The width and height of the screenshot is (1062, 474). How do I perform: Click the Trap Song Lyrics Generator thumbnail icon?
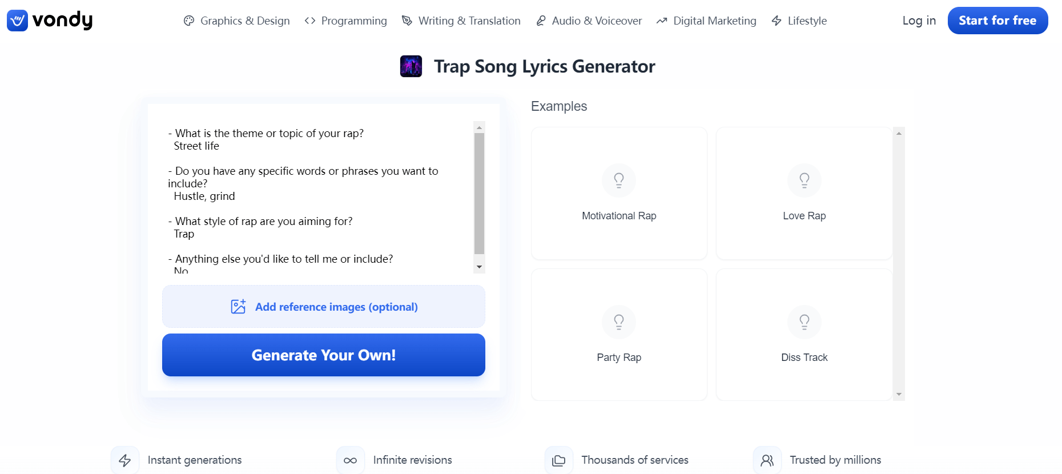click(411, 66)
